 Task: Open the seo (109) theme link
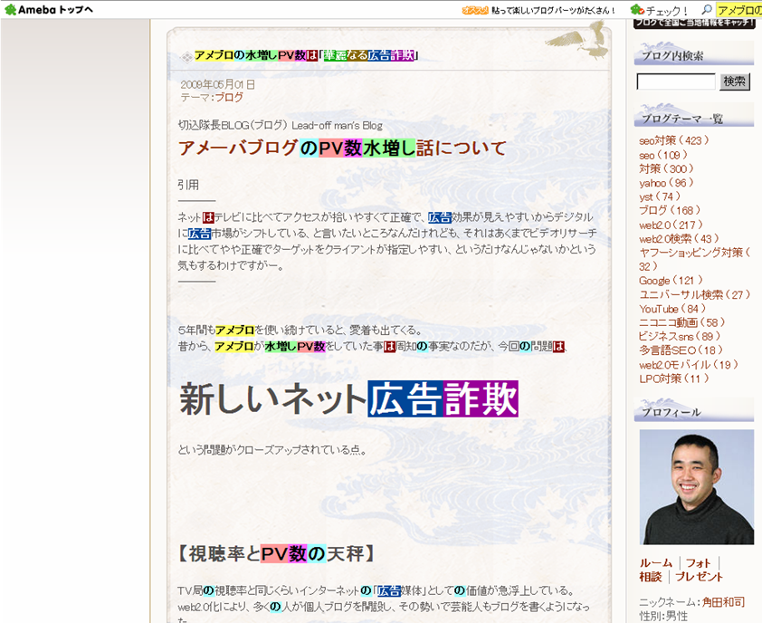coord(662,155)
